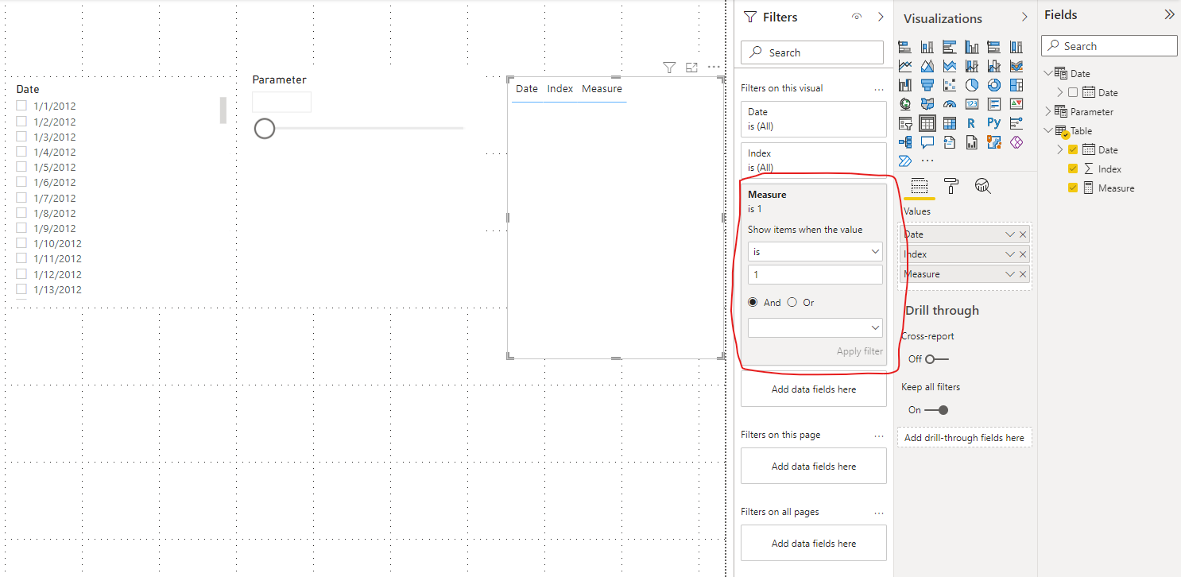Open the Date dropdown in the Values well
This screenshot has height=577, width=1181.
coord(1009,234)
